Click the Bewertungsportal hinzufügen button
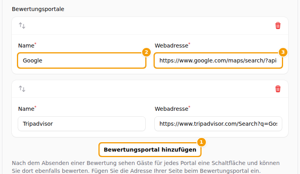 click(150, 150)
